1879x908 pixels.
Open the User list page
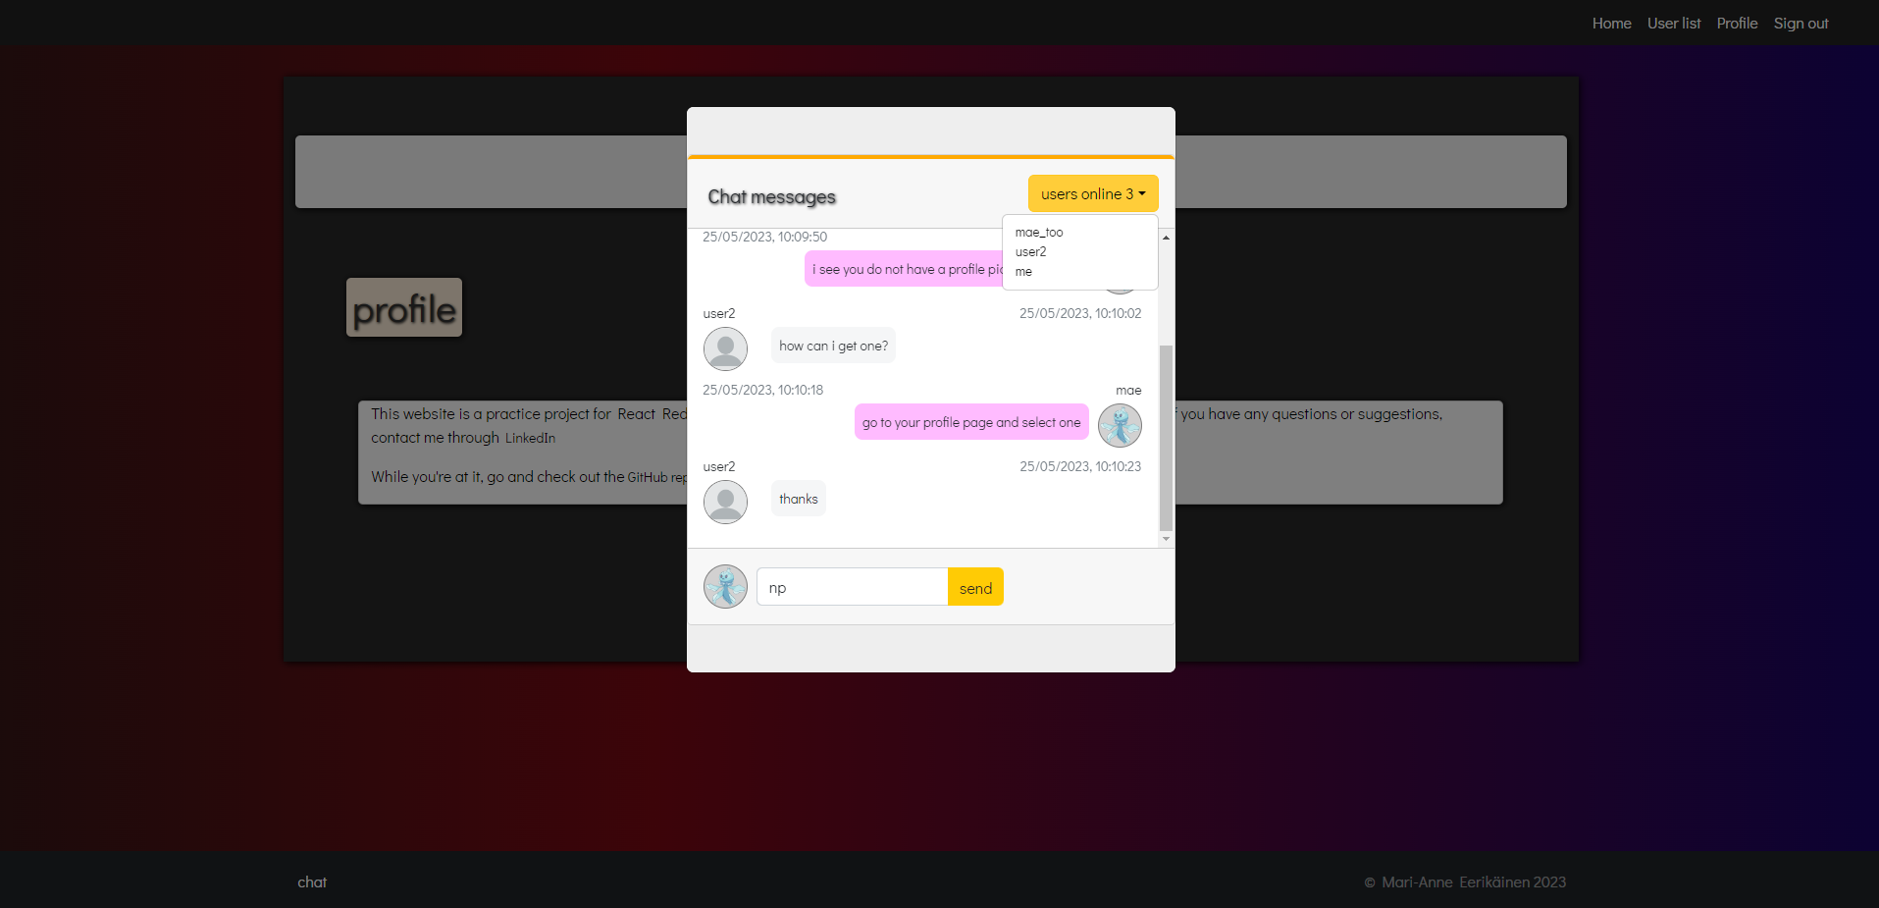click(1672, 23)
